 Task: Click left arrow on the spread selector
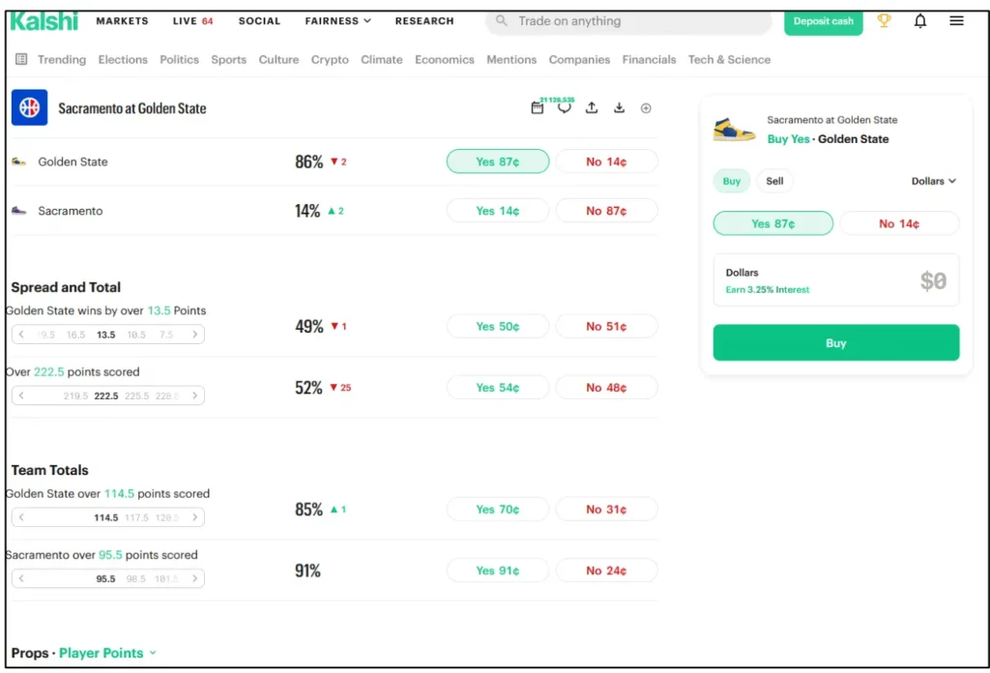[x=21, y=335]
